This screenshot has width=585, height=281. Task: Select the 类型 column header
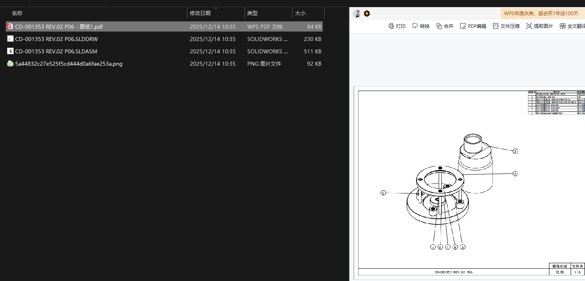(252, 13)
